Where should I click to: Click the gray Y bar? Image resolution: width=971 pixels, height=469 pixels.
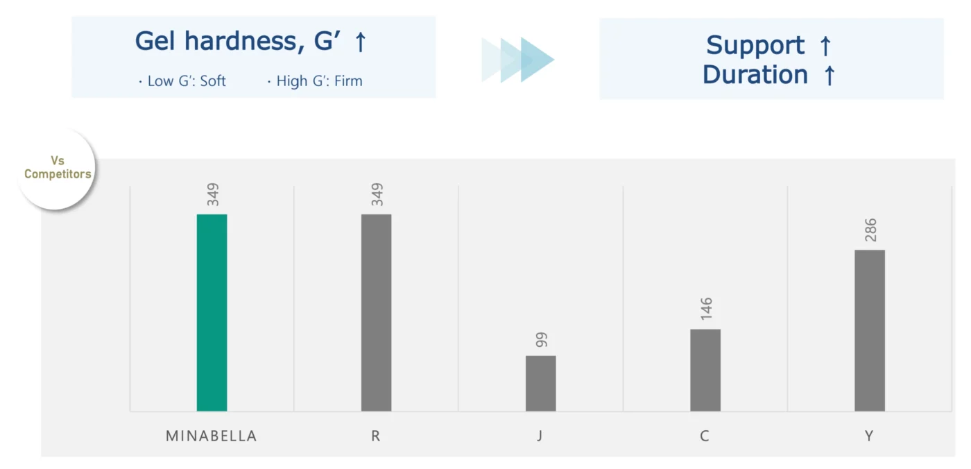point(869,330)
